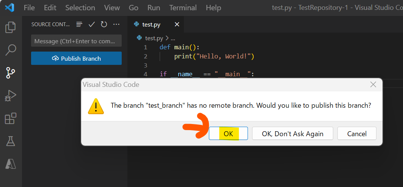Click the Python file icon on test.py tab
This screenshot has width=403, height=187.
click(x=136, y=24)
